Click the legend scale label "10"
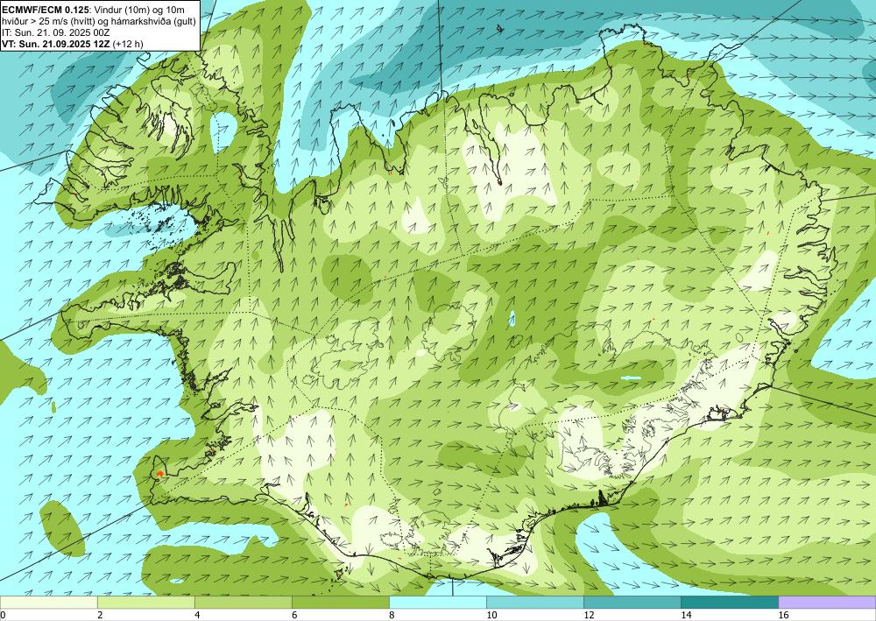This screenshot has height=621, width=876. (x=491, y=615)
